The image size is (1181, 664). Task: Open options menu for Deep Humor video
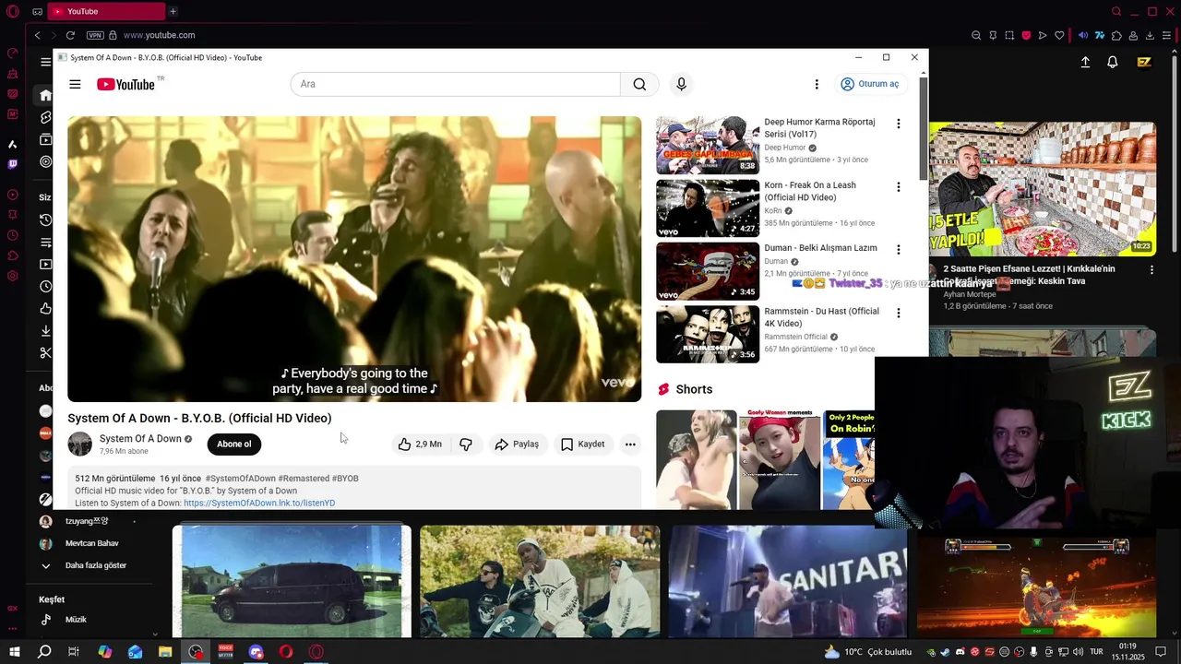click(898, 124)
